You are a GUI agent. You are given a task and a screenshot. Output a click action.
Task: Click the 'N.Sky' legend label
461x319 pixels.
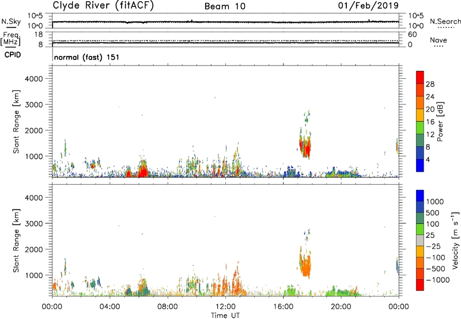pyautogui.click(x=11, y=21)
